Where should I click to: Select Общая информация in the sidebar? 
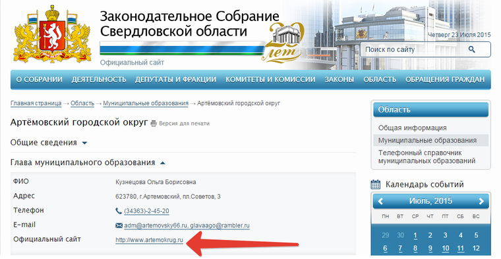click(x=413, y=128)
